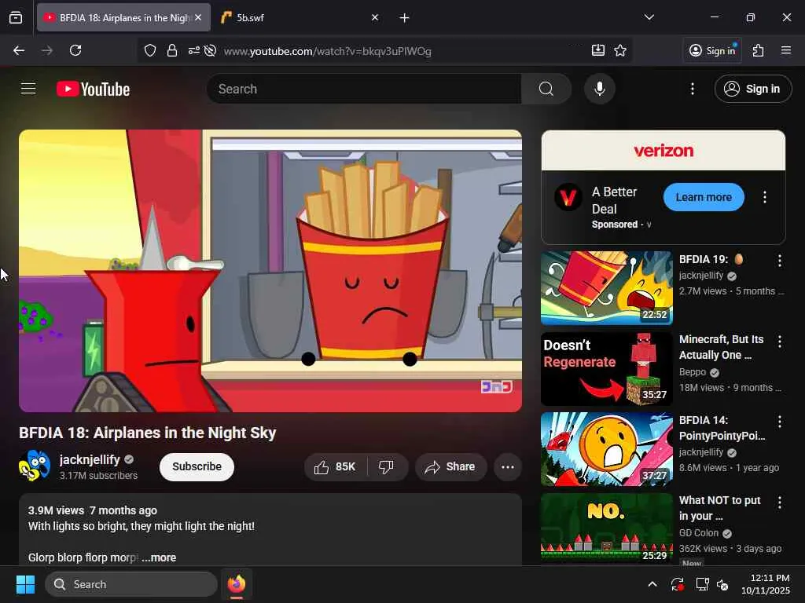Open Minecraft One Block video thumbnail
The width and height of the screenshot is (805, 603).
(x=606, y=369)
